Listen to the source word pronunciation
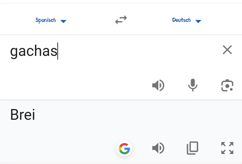This screenshot has width=242, height=164. 158,86
